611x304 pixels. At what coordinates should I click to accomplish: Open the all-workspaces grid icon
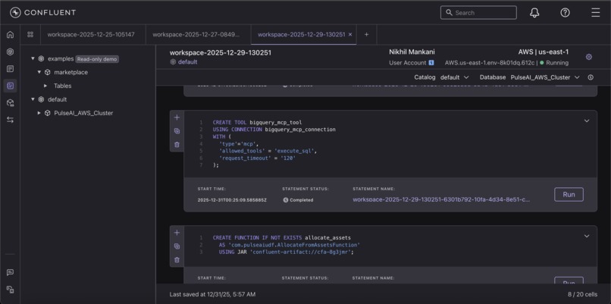point(30,34)
